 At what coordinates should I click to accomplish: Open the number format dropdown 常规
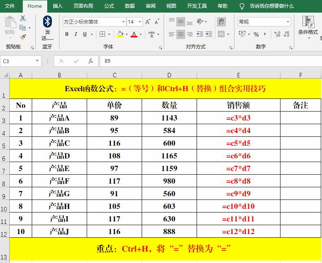[x=288, y=22]
